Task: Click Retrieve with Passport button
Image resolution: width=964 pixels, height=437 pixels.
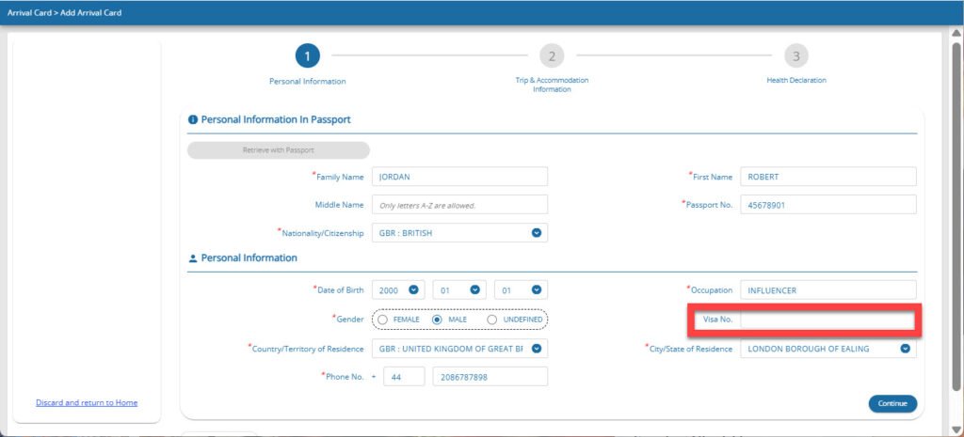Action: [x=279, y=150]
